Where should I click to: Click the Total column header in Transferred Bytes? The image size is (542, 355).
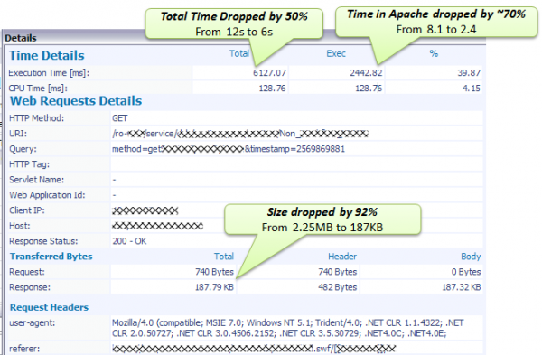tap(224, 257)
